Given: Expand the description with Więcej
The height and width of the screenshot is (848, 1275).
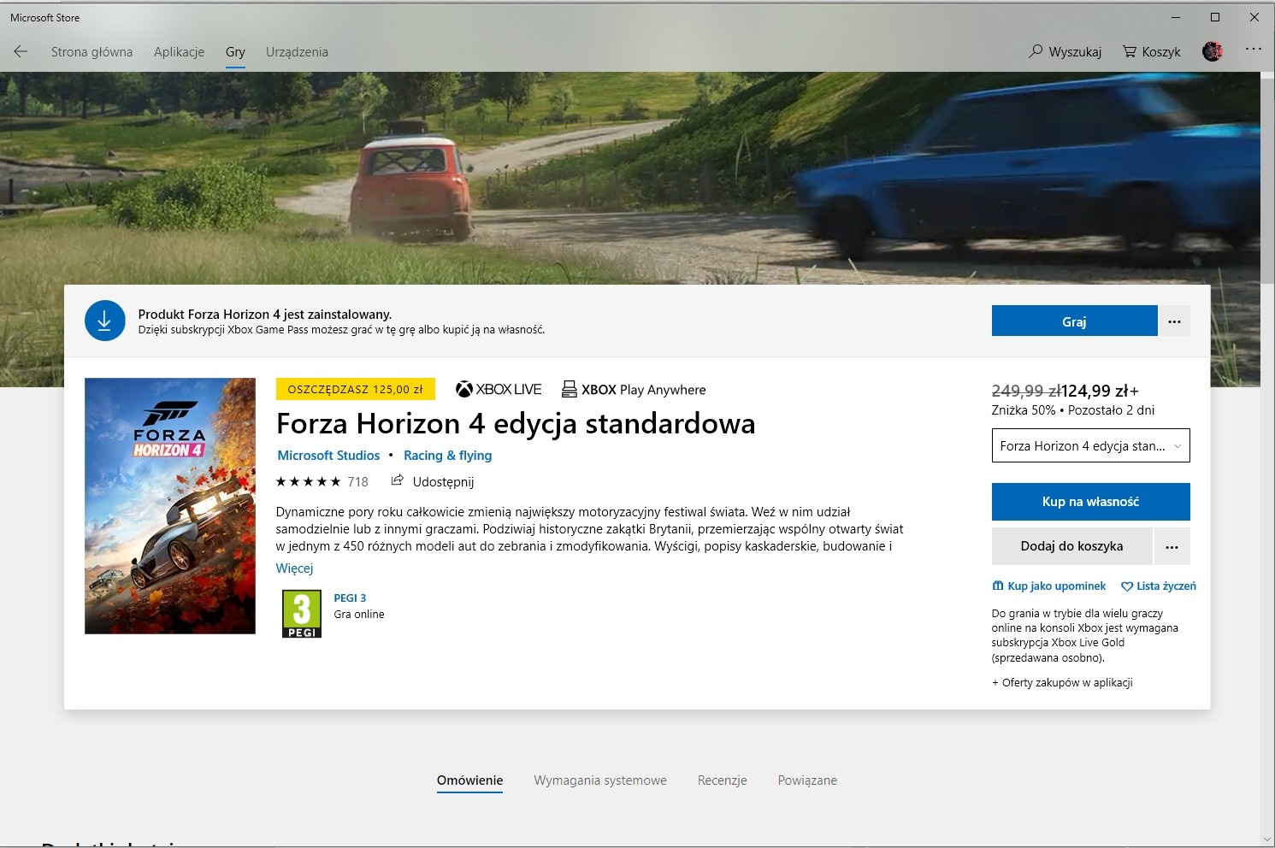Looking at the screenshot, I should click(294, 568).
